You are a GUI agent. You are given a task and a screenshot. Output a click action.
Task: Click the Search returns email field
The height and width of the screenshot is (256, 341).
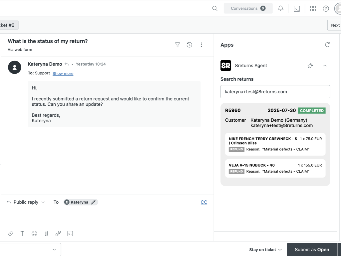(275, 92)
